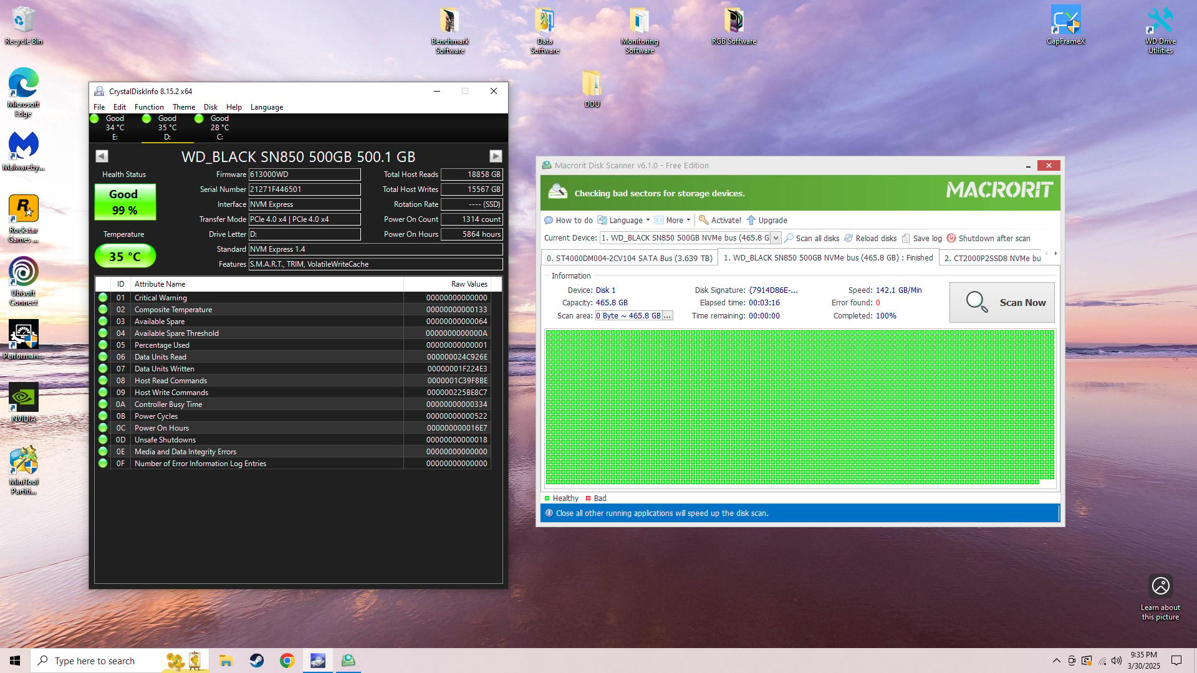Select the CT2000P2SSD8 NVMe tab
This screenshot has width=1197, height=673.
(x=992, y=258)
